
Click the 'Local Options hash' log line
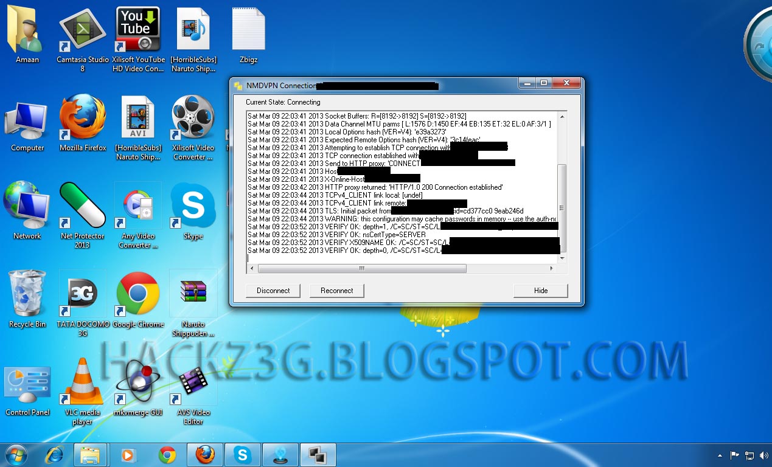347,132
